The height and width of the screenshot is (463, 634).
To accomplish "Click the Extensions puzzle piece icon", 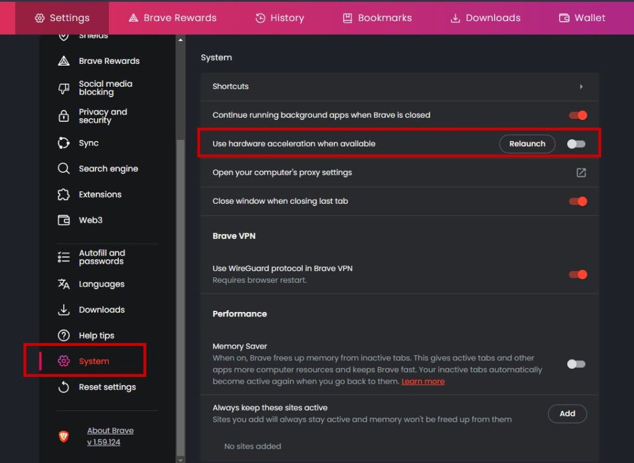I will pyautogui.click(x=64, y=194).
